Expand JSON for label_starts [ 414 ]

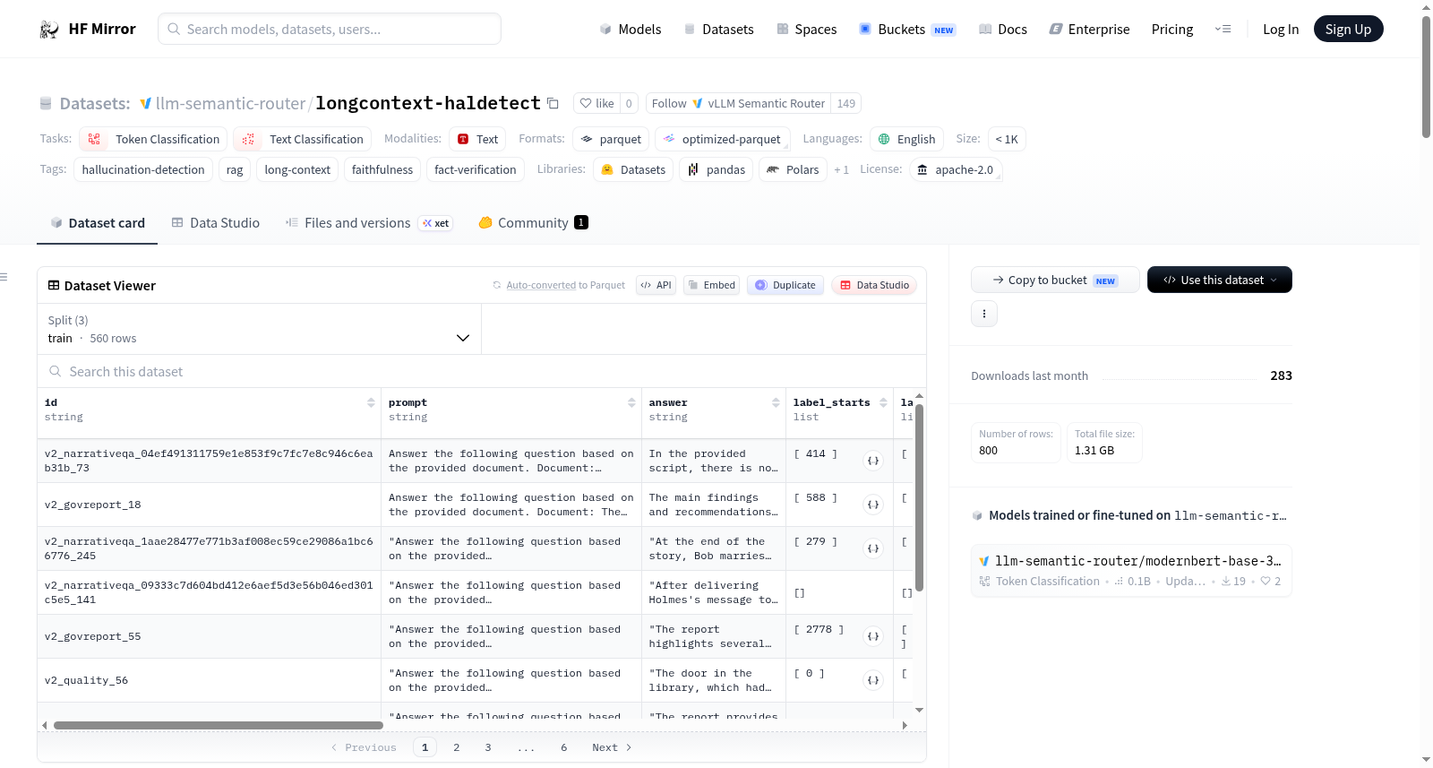(873, 461)
